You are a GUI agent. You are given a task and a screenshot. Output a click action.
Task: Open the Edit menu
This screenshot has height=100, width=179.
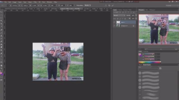pyautogui.click(x=10, y=2)
